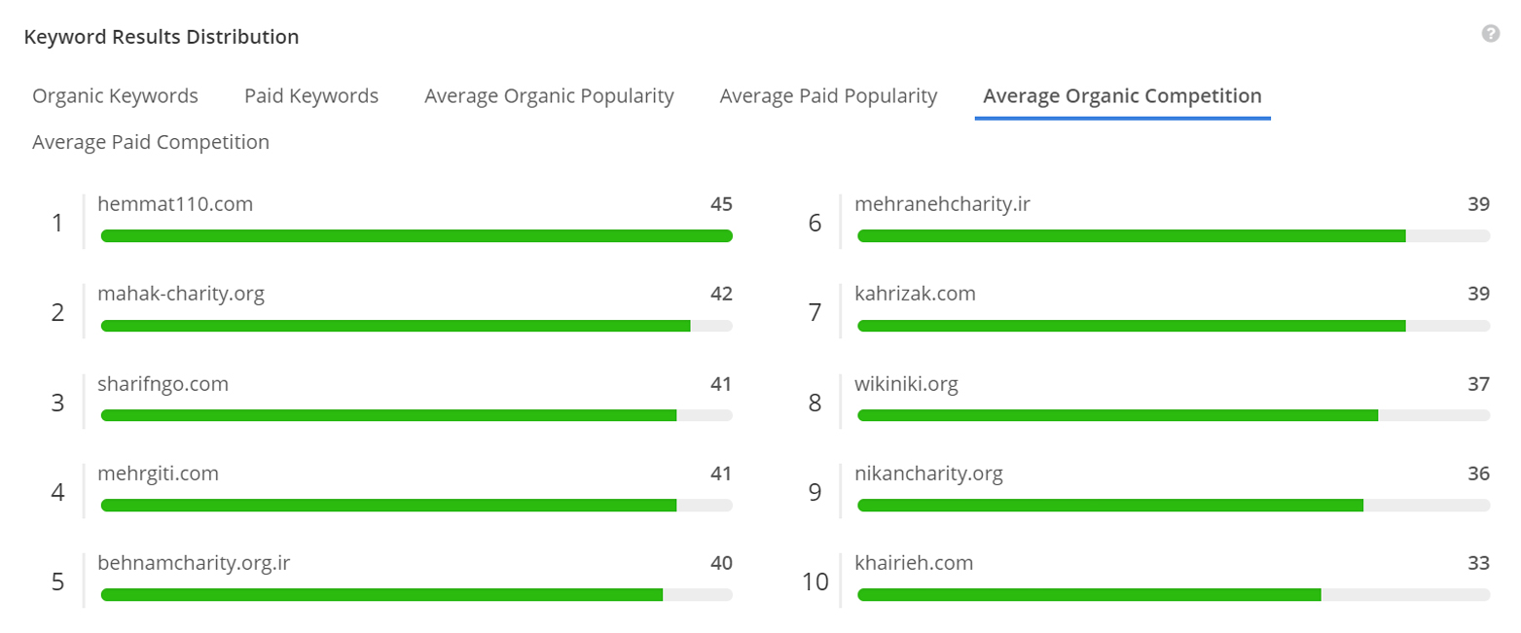Click the wikiniki.org domain link
The width and height of the screenshot is (1521, 633).
point(906,384)
